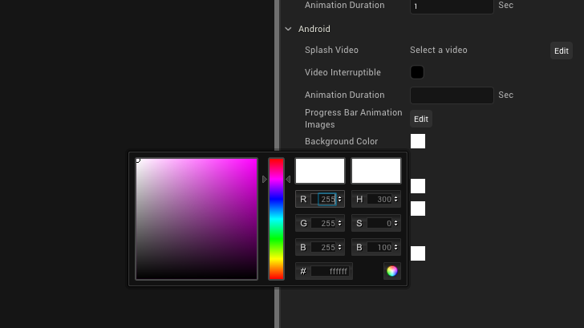Click the Edit button for Splash Video

[x=562, y=51]
